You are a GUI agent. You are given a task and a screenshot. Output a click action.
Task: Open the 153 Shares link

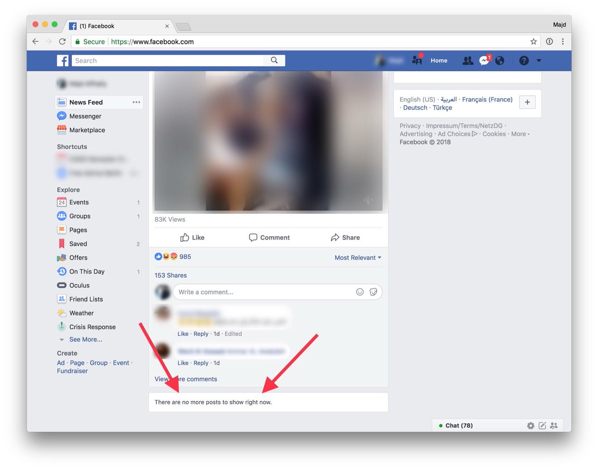[170, 275]
